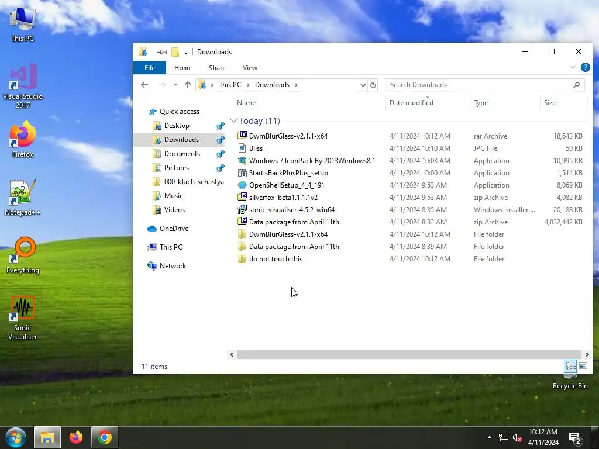Viewport: 599px width, 449px height.
Task: Sort by Date modified column
Action: pos(411,103)
